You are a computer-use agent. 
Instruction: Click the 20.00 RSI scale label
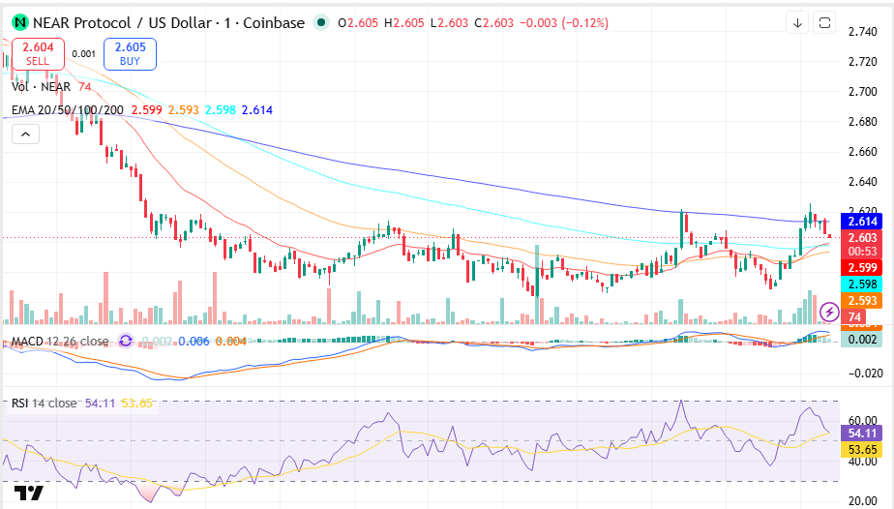pyautogui.click(x=863, y=501)
